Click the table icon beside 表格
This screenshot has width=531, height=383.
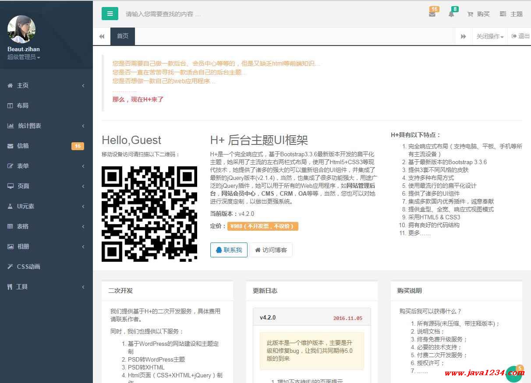[10, 226]
